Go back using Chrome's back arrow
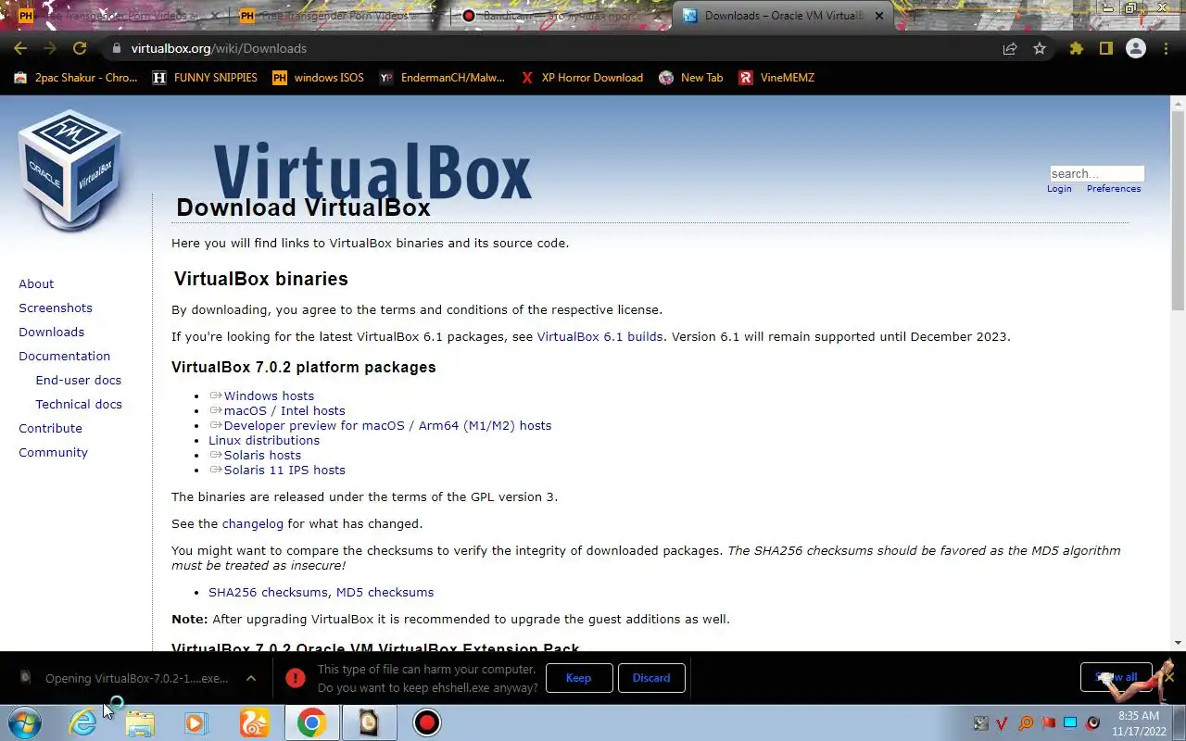The height and width of the screenshot is (741, 1186). click(x=20, y=48)
